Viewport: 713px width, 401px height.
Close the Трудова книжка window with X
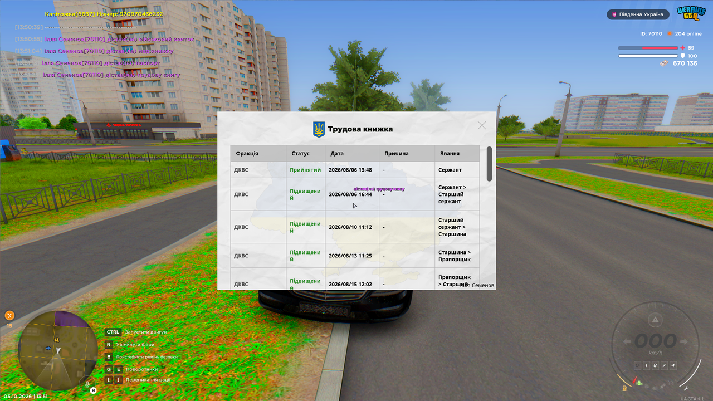pyautogui.click(x=482, y=125)
